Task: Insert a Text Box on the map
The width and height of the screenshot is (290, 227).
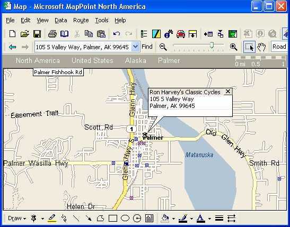Action: pyautogui.click(x=150, y=219)
